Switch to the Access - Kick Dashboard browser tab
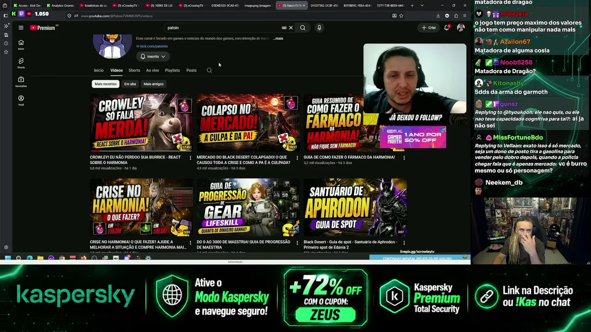The height and width of the screenshot is (332, 591). [27, 6]
